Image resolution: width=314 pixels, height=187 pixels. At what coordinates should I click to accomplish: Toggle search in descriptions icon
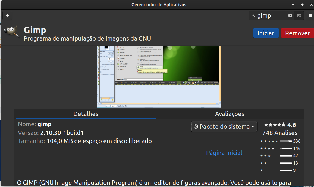299,15
